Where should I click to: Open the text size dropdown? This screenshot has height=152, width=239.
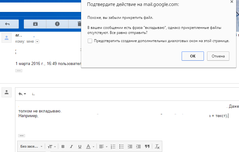(51, 147)
